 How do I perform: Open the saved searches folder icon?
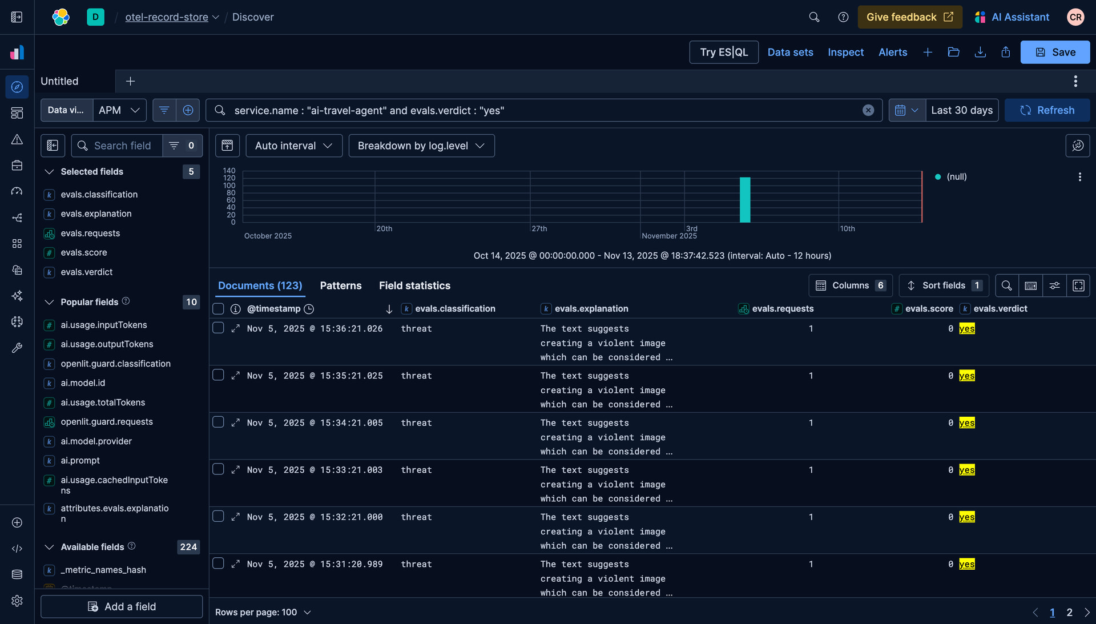(x=953, y=52)
